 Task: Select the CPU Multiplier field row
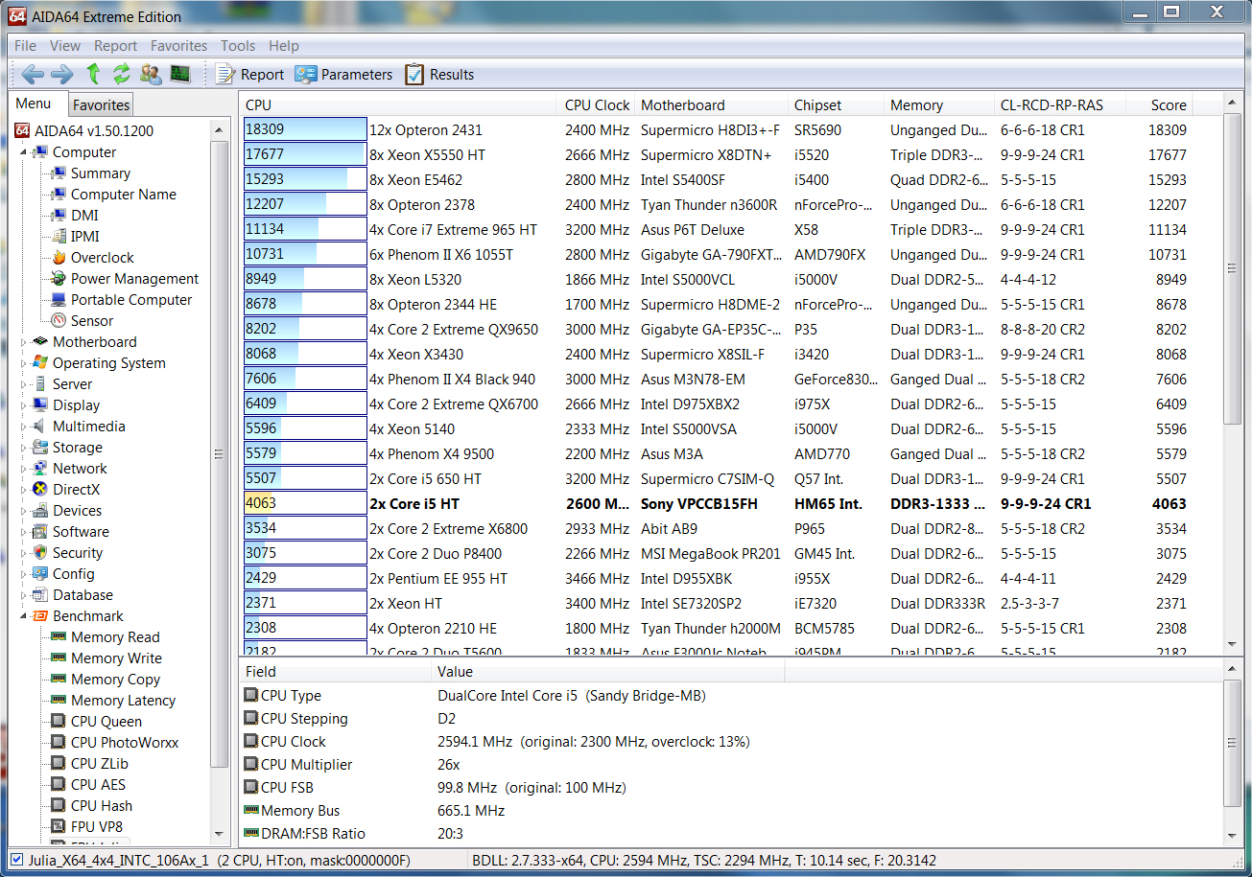point(732,765)
